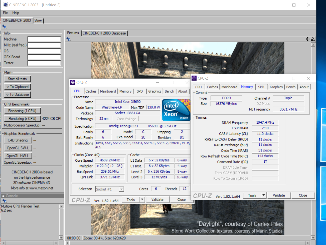The image size is (326, 245).
Task: Click Validate in the CPU-Z Memory window
Action: tap(279, 195)
